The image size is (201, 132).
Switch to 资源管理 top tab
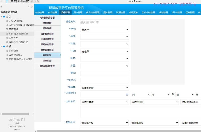[121, 12]
